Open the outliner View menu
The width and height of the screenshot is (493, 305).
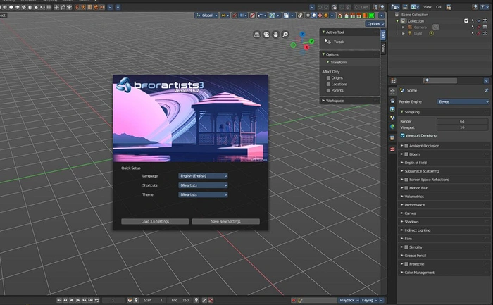(x=428, y=7)
